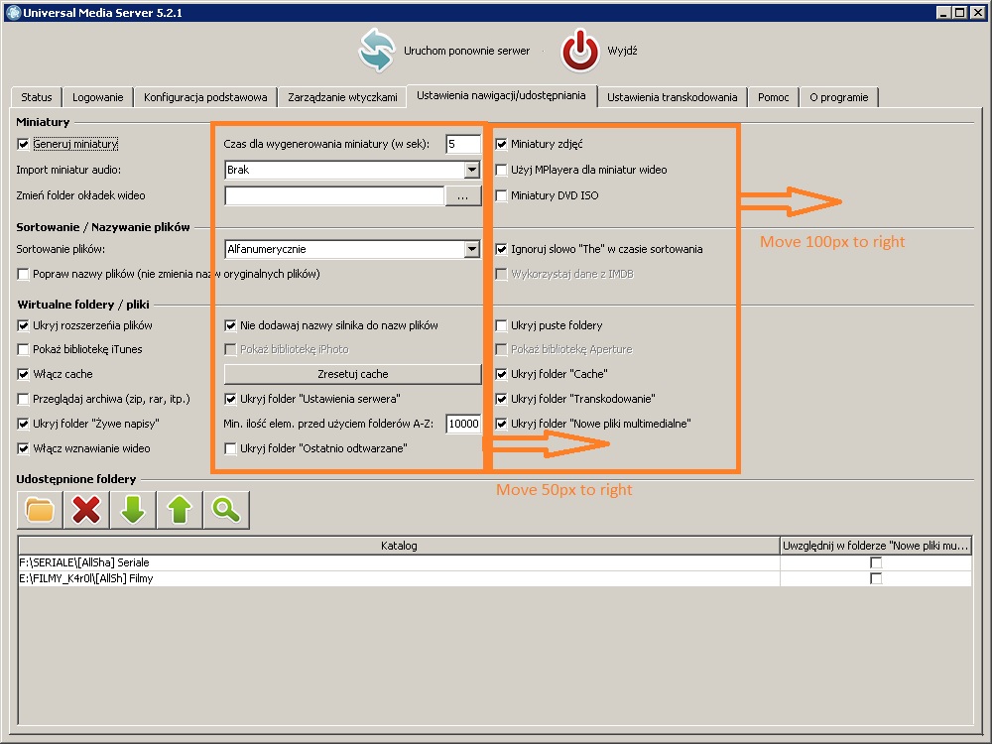Click the Wyjdź label

coord(623,51)
